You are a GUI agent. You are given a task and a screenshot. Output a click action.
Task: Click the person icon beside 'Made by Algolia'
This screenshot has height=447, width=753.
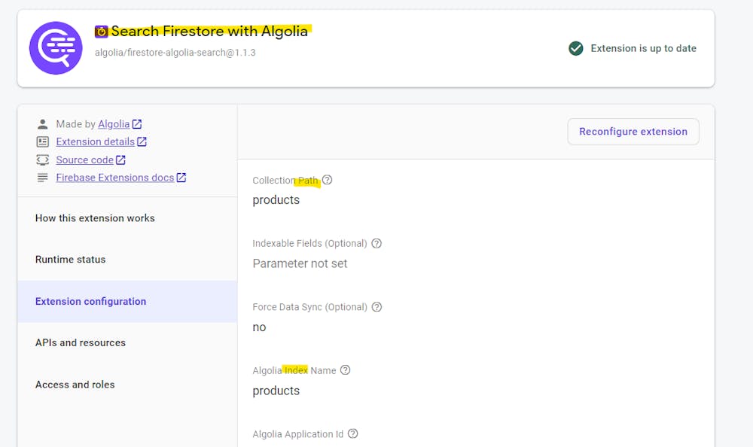pyautogui.click(x=42, y=123)
